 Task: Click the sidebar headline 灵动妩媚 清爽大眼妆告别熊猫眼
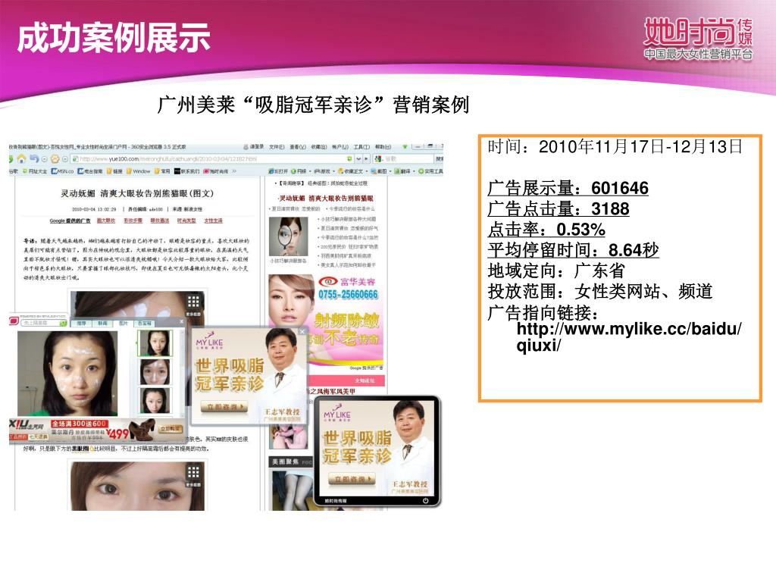[326, 198]
